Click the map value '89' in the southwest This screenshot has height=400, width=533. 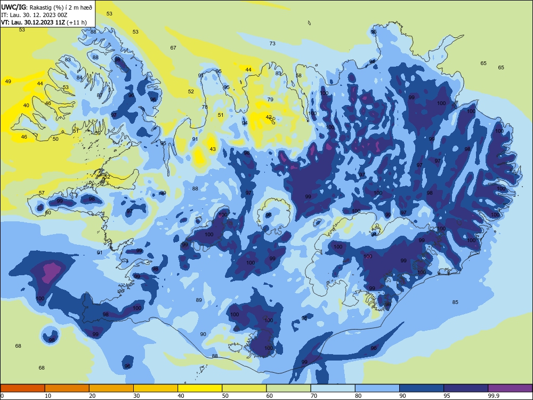(199, 300)
